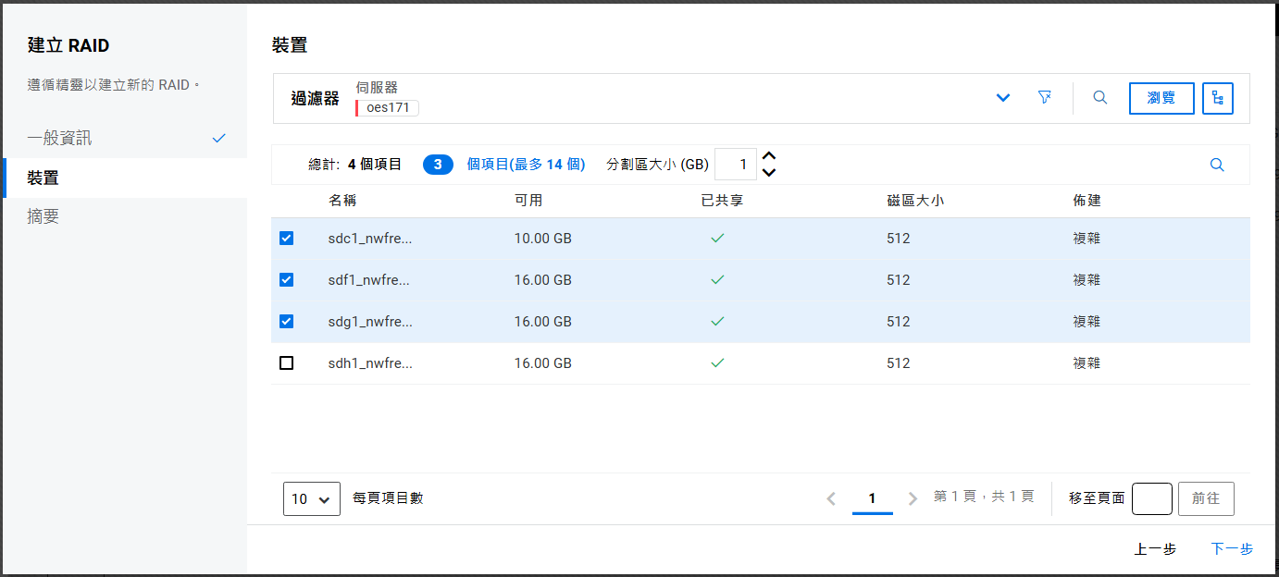Click 下一步 to continue

(x=1232, y=549)
